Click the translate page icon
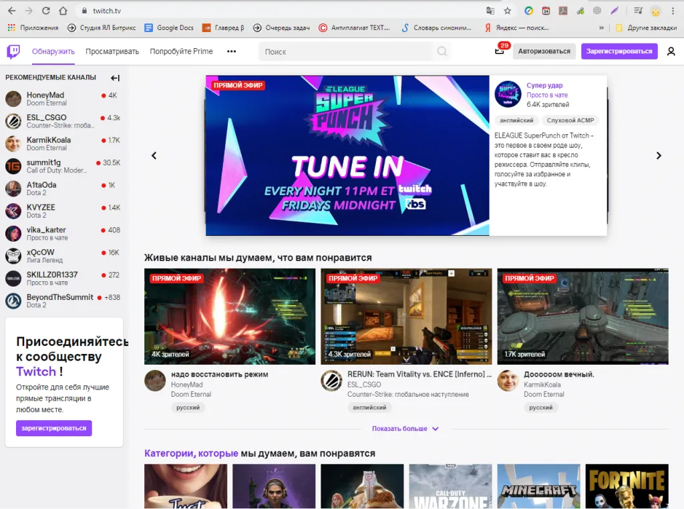 490,11
